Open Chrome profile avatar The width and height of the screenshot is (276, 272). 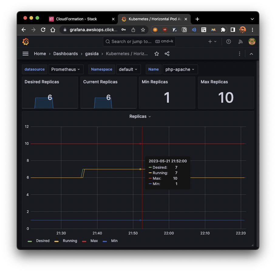point(243,30)
